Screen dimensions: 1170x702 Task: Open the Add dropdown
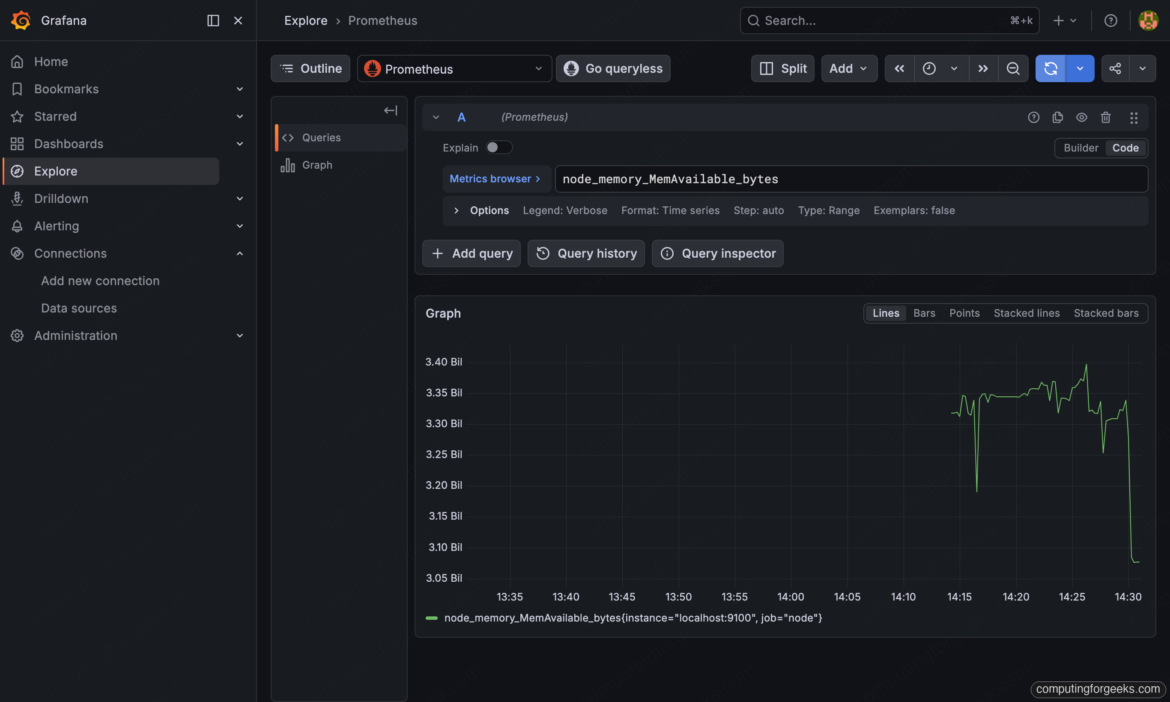(x=849, y=68)
